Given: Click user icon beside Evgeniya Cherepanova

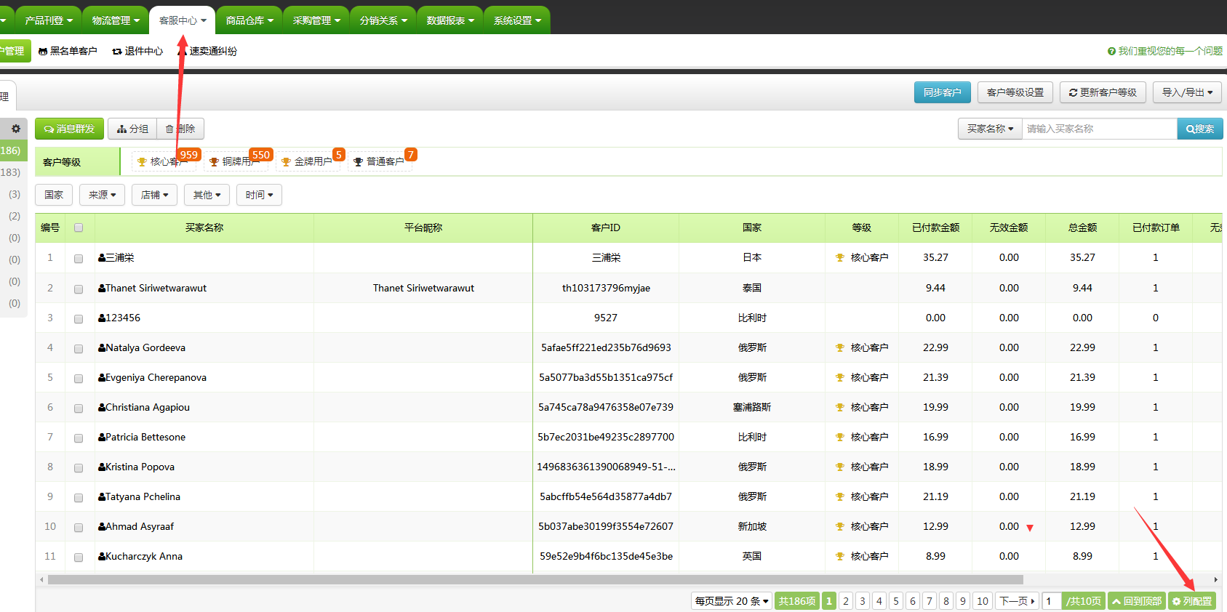Looking at the screenshot, I should tap(102, 378).
